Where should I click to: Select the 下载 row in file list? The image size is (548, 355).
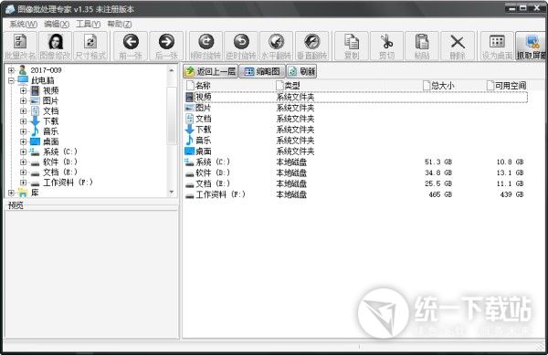[x=356, y=130]
